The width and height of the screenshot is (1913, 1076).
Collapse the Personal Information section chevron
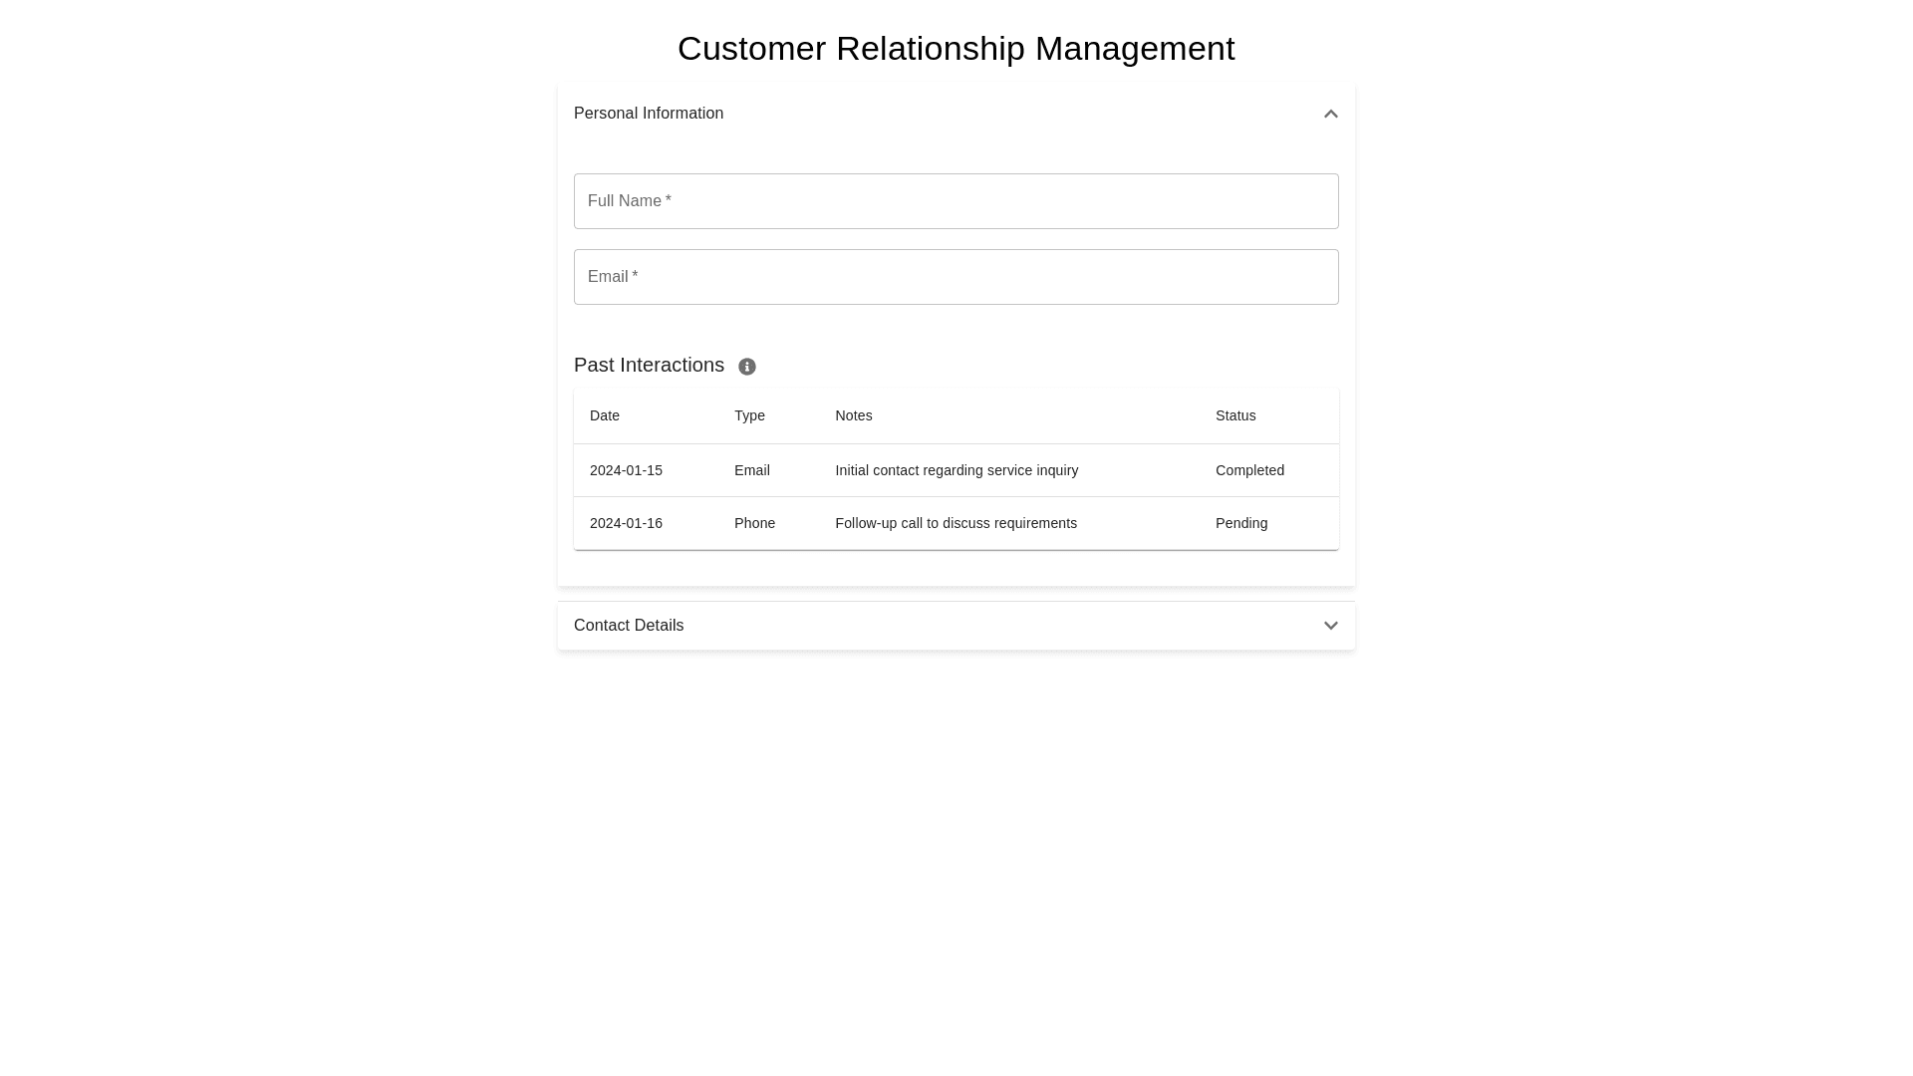pos(1330,114)
